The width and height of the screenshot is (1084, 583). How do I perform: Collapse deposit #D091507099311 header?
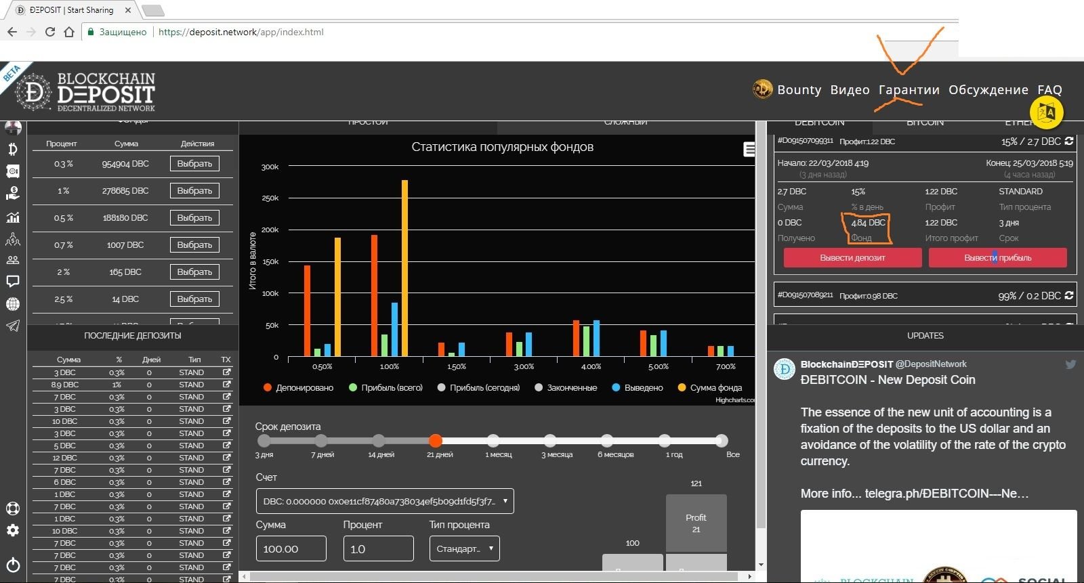[x=925, y=142]
